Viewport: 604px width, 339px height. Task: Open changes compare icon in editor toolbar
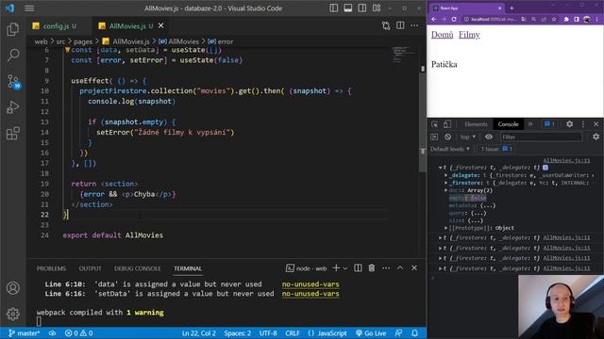[x=386, y=25]
